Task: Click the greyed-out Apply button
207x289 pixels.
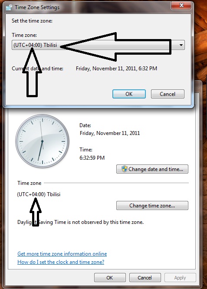Action: pos(180,278)
